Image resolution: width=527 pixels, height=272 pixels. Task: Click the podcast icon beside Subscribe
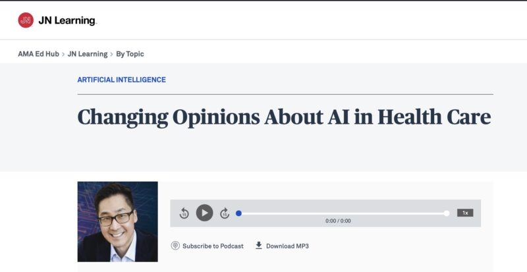tap(175, 246)
